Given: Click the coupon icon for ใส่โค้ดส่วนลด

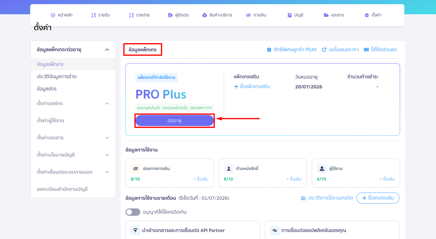Looking at the screenshot, I should [x=366, y=50].
